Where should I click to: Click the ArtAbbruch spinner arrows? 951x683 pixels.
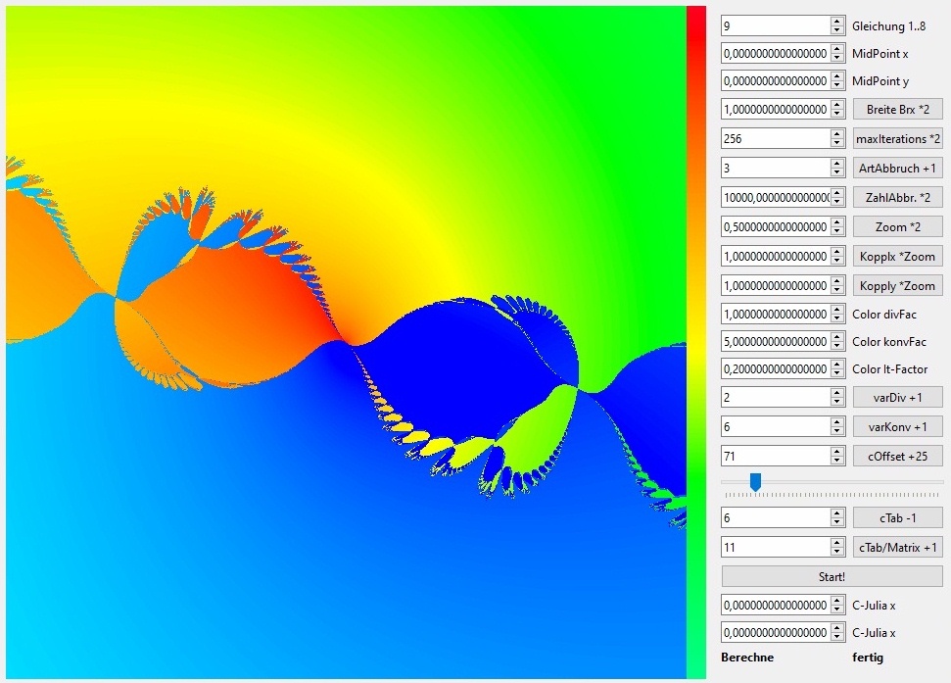click(837, 168)
